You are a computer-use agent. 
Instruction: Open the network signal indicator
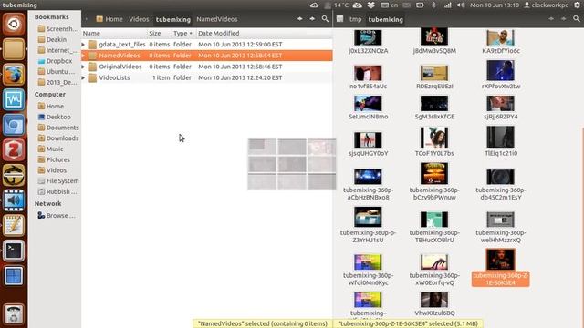pos(447,5)
